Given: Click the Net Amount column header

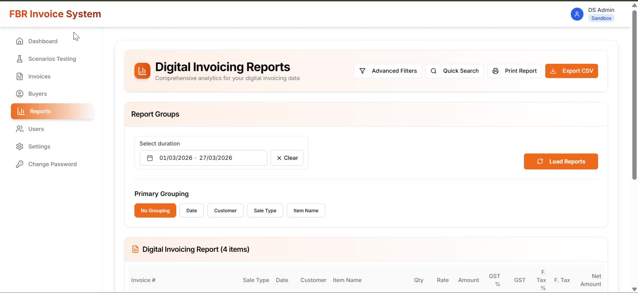Looking at the screenshot, I should [x=591, y=280].
